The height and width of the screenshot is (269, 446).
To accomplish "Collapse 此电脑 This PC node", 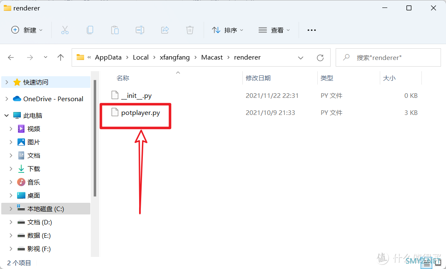I will coord(7,115).
